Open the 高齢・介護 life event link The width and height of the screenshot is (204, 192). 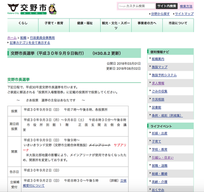coord(160,182)
